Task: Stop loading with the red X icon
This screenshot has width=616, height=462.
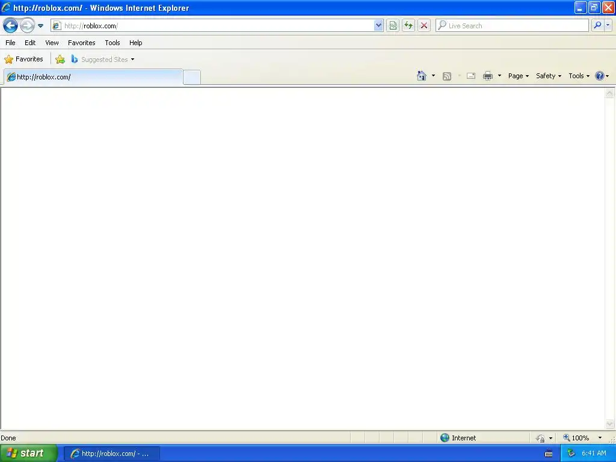Action: [424, 26]
